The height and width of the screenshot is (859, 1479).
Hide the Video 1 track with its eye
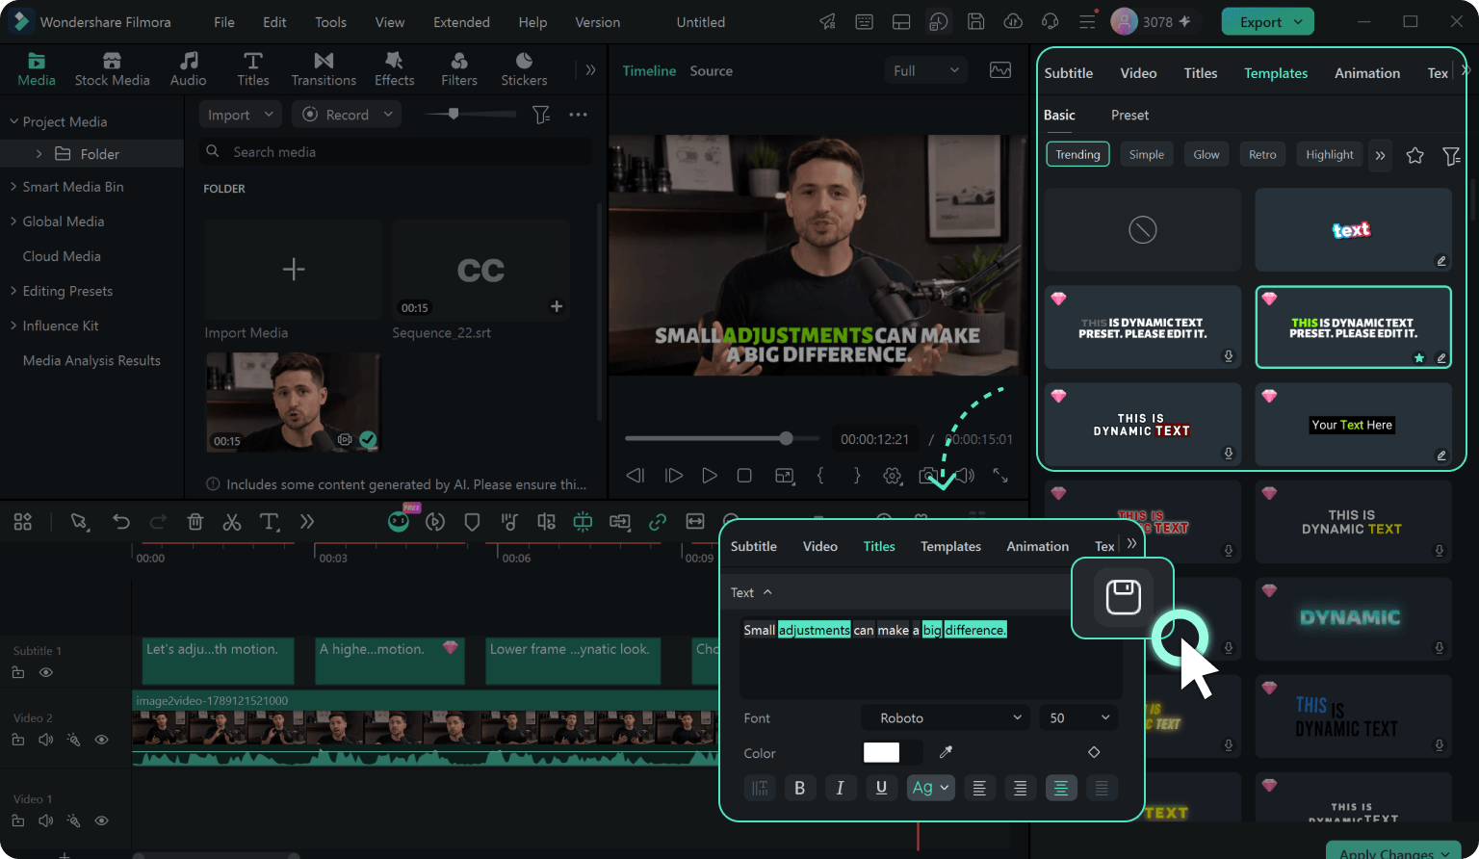coord(101,820)
